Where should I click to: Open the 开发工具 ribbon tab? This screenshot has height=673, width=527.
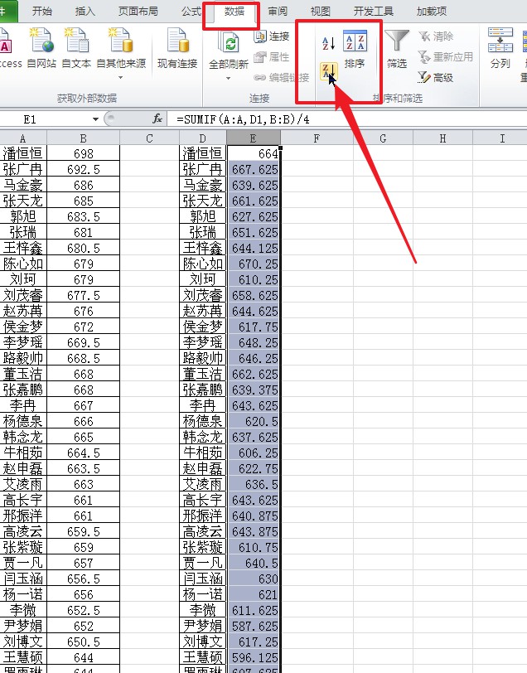(x=374, y=11)
